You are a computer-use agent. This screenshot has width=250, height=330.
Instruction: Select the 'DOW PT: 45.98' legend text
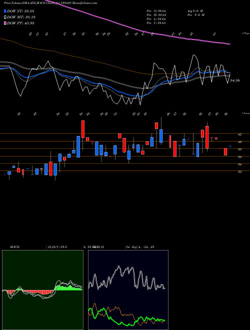[21, 23]
